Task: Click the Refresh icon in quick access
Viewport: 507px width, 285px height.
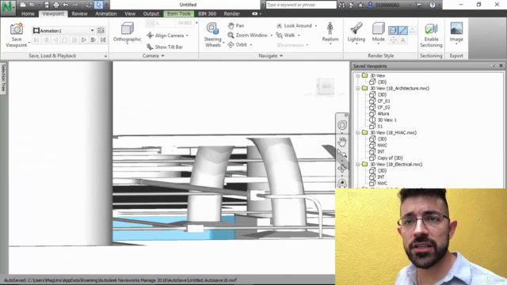Action: 89,5
